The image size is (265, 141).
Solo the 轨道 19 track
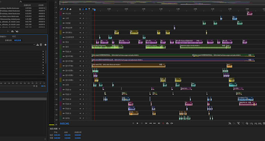coord(83,104)
